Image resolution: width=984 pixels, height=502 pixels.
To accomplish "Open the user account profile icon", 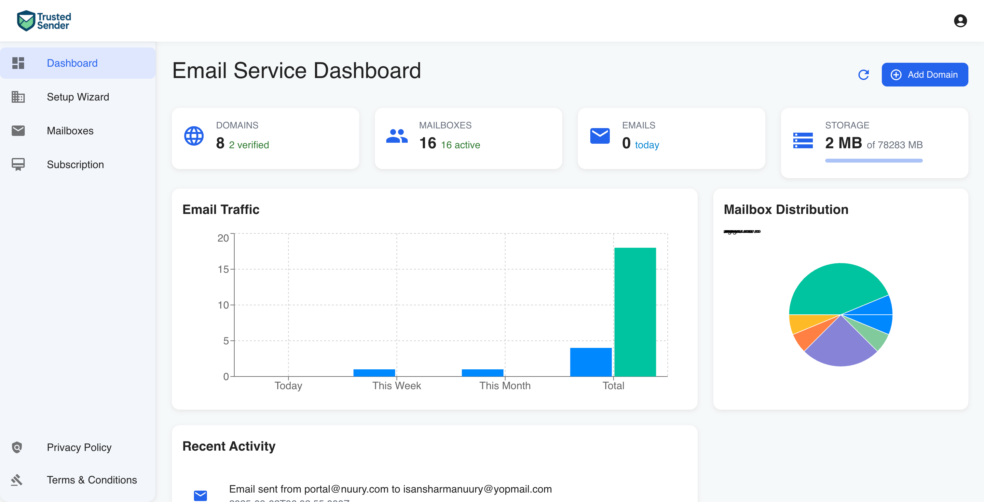I will (x=960, y=20).
